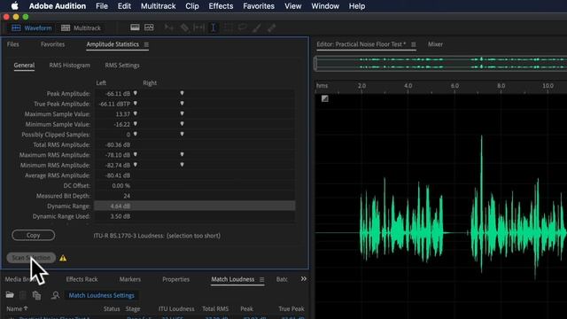Open the Window menu
This screenshot has width=567, height=319.
(325, 6)
